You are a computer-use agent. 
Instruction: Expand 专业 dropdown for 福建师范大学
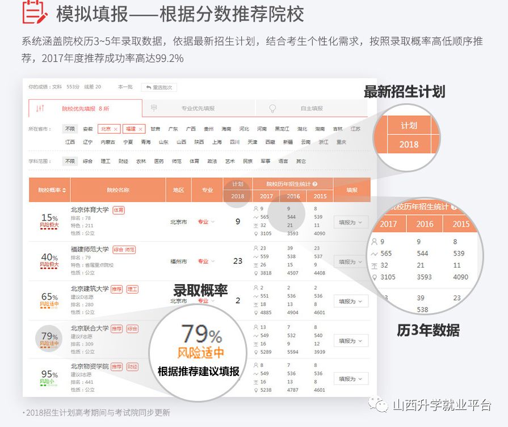[x=206, y=261]
